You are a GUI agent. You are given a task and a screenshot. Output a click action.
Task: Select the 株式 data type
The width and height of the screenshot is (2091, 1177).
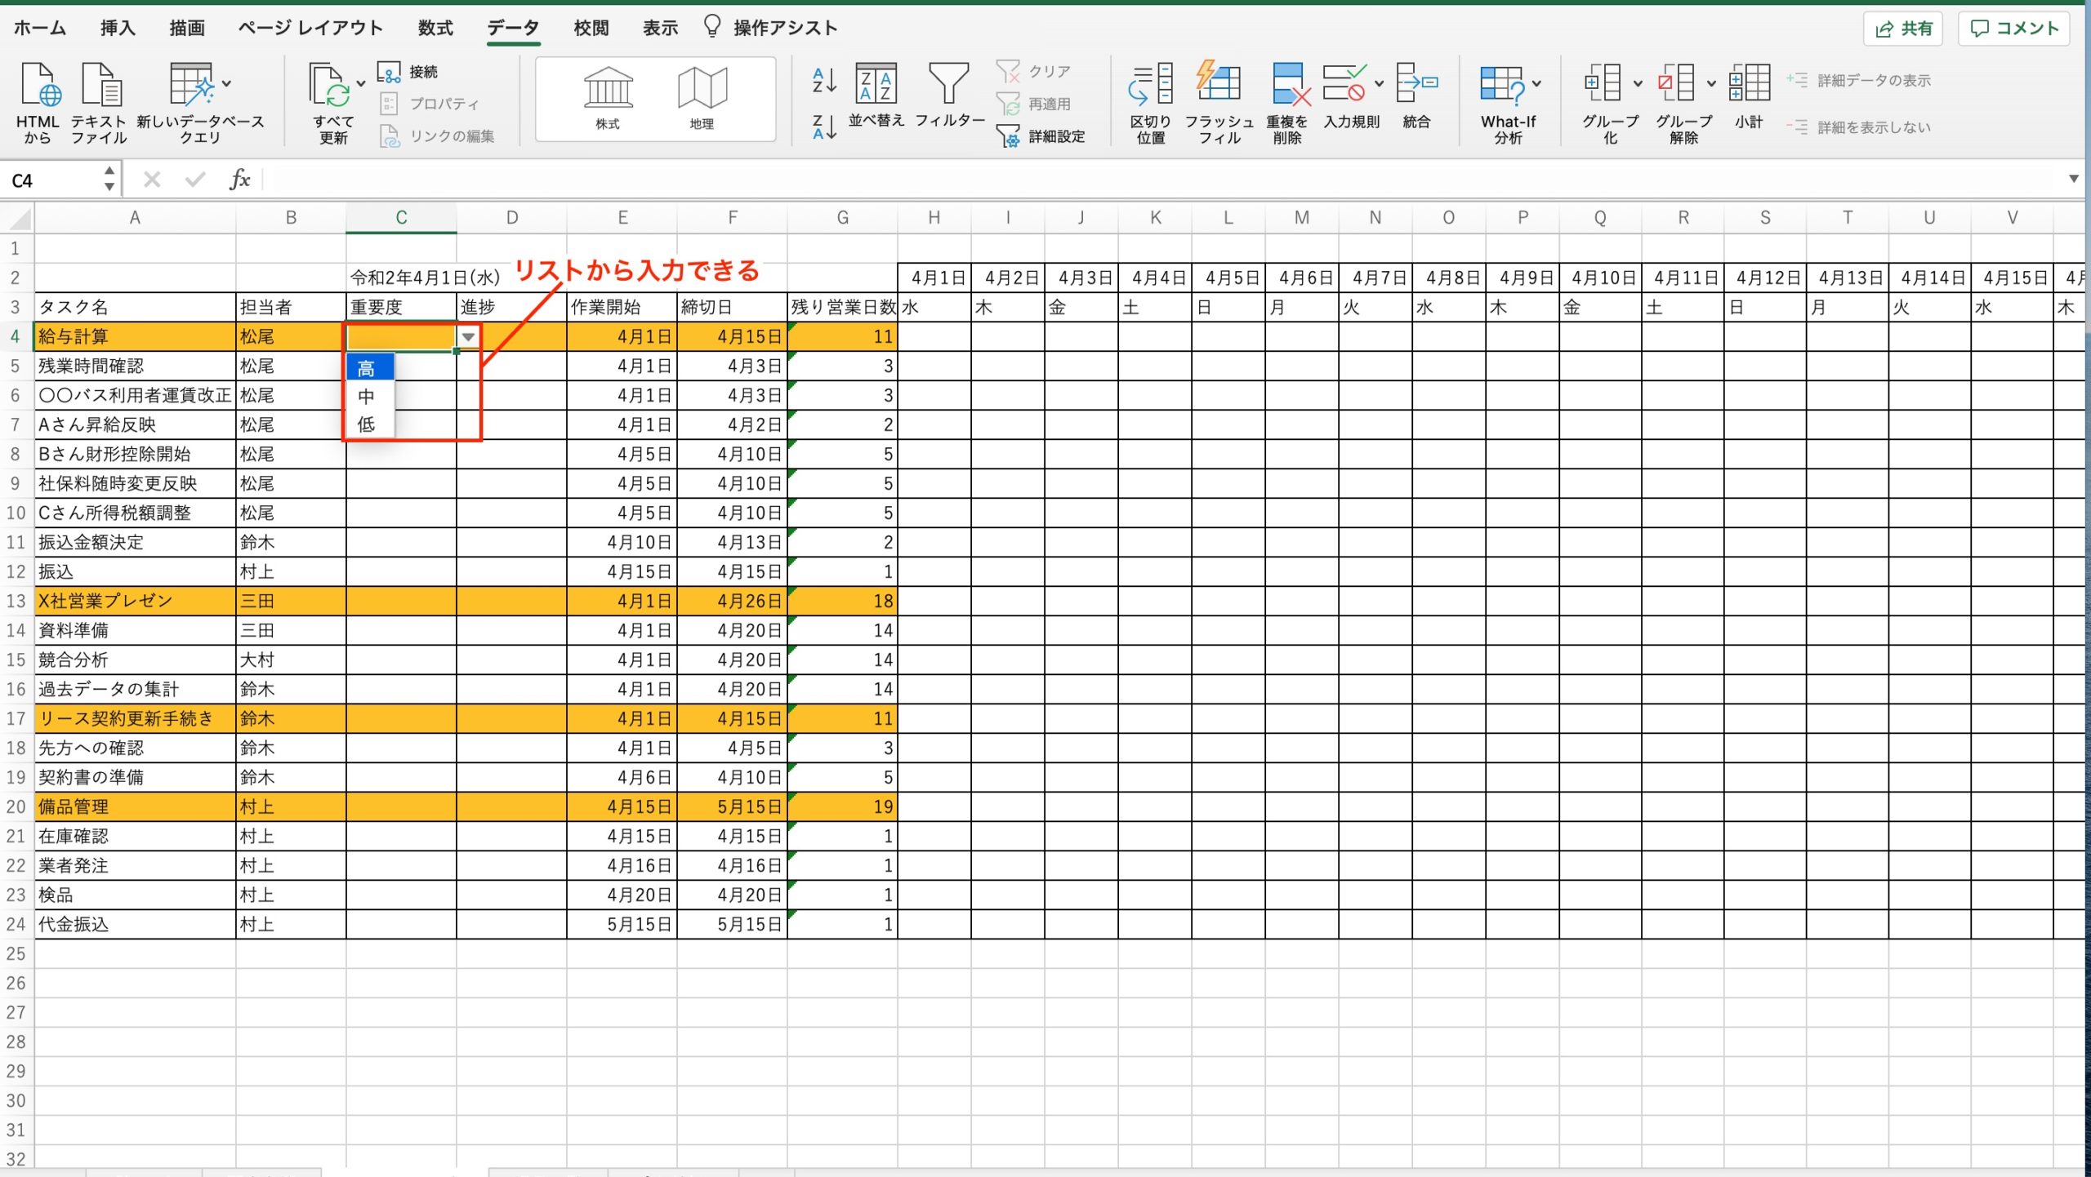point(608,98)
